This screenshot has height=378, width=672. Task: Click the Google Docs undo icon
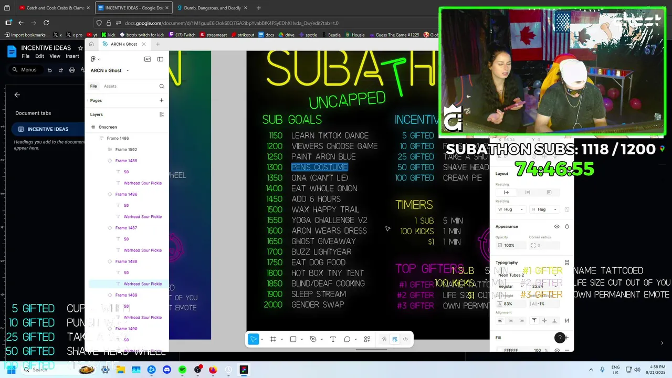(x=50, y=70)
